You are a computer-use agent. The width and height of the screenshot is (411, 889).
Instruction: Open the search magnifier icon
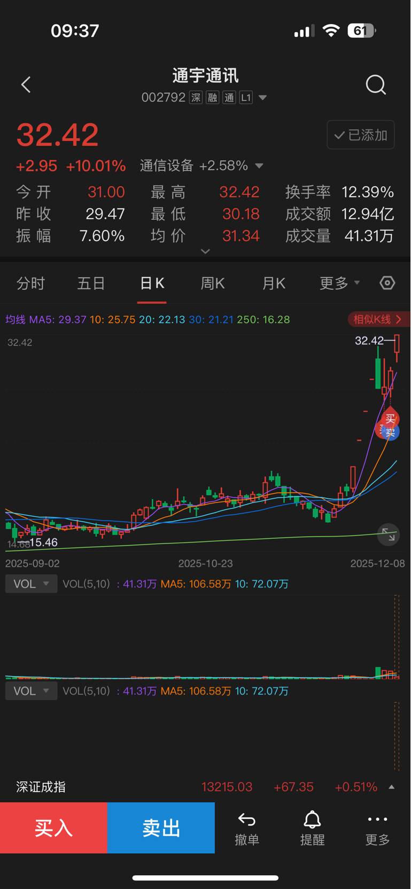pos(376,84)
